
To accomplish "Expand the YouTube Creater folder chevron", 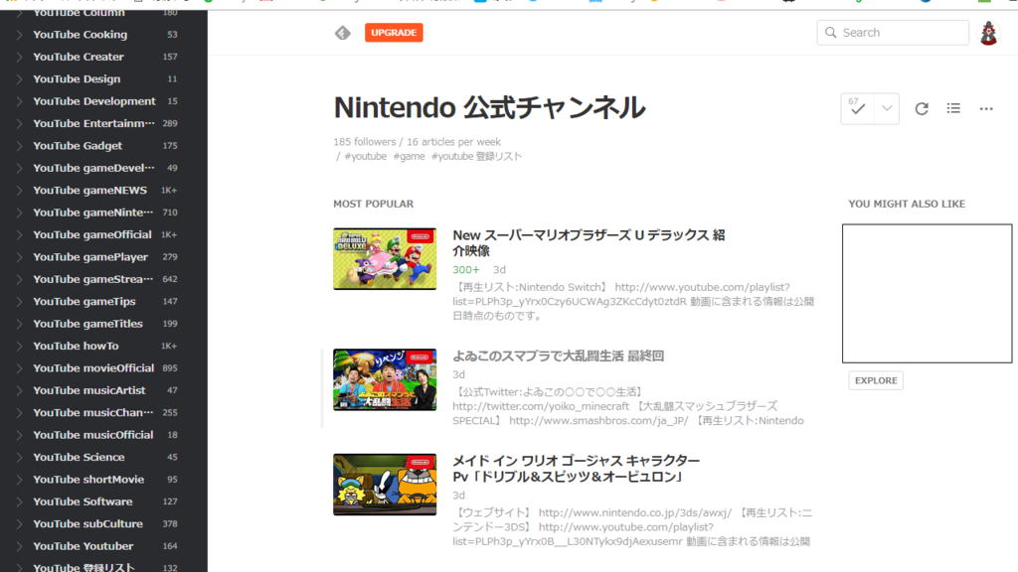I will point(19,57).
